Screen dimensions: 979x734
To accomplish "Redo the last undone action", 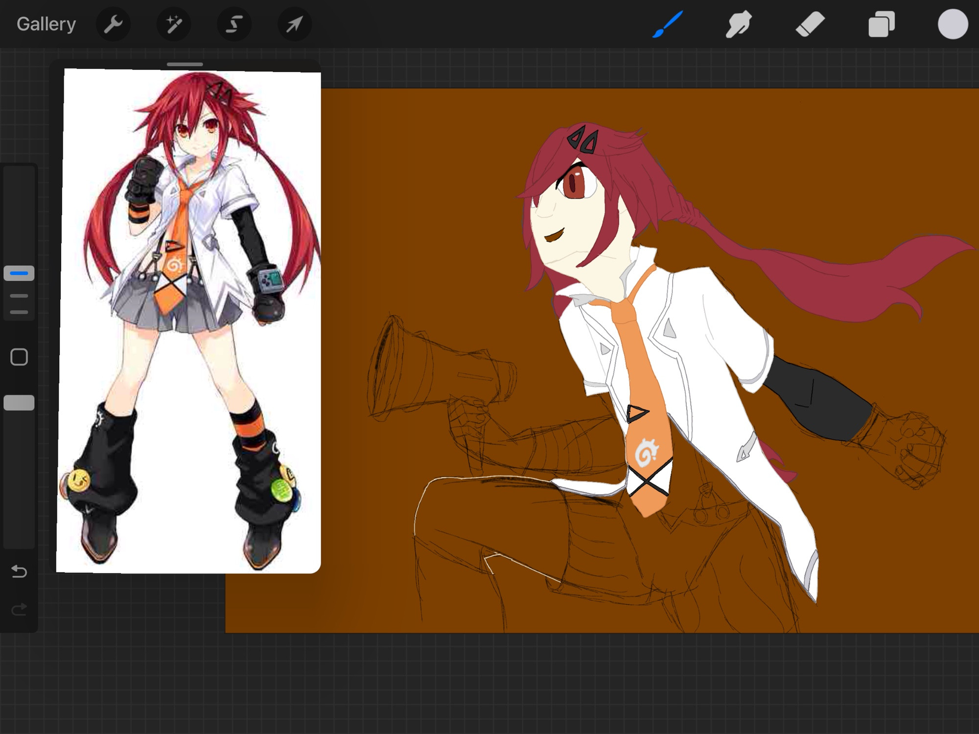I will (x=19, y=610).
